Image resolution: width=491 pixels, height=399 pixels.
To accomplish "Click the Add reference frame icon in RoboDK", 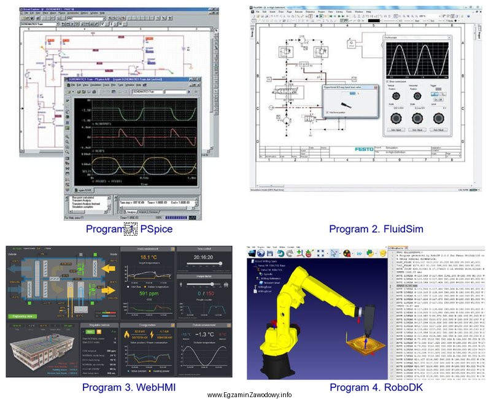I will (300, 253).
